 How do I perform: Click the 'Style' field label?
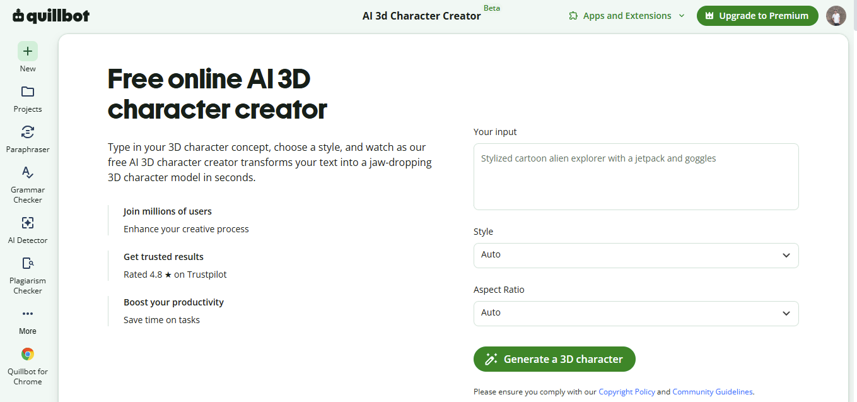(x=483, y=232)
